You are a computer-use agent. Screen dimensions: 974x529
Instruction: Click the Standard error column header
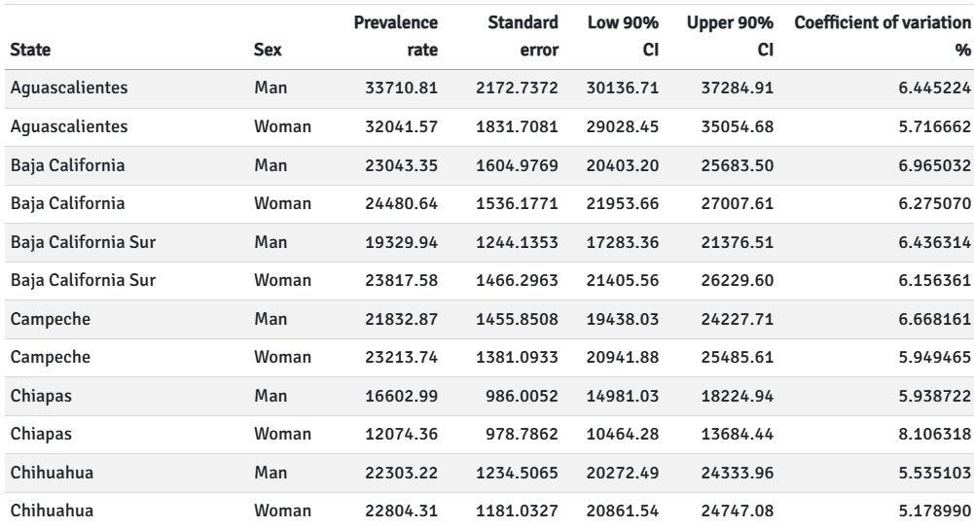[x=523, y=36]
